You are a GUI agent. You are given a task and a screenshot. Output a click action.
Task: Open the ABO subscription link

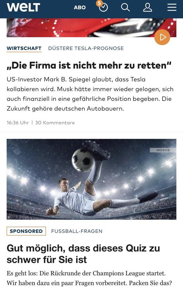[x=80, y=8]
